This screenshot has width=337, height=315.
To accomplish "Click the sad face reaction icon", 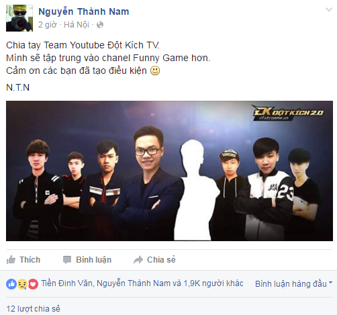I will click(x=22, y=284).
